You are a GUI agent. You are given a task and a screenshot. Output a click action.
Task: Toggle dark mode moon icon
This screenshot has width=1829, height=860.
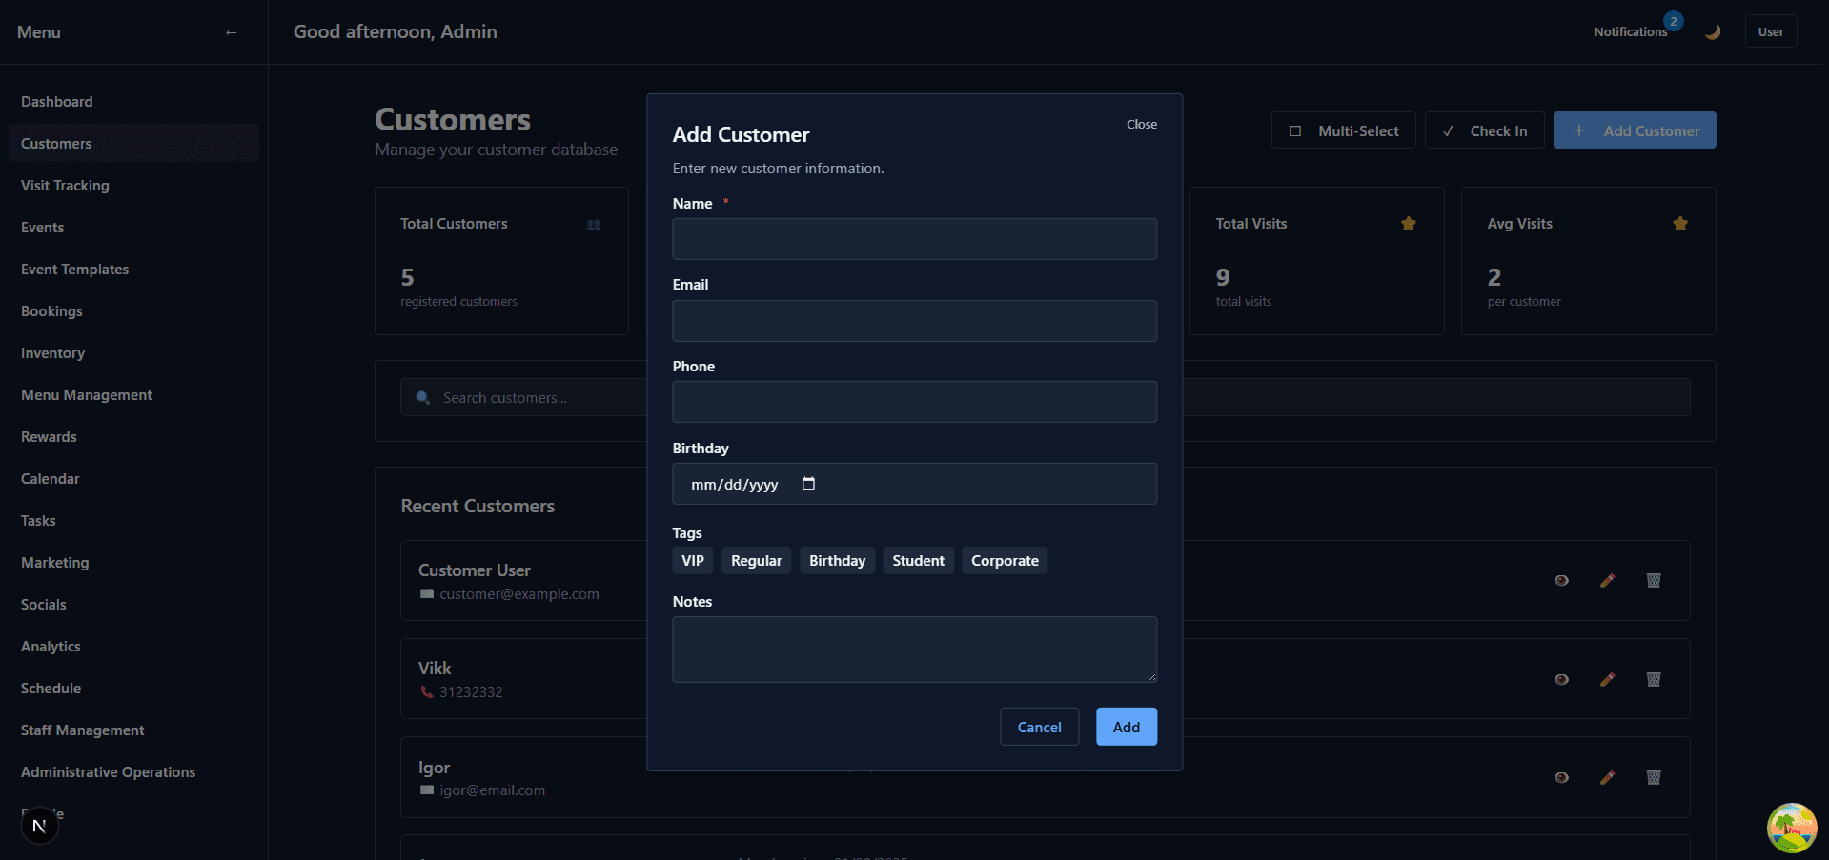click(1713, 32)
